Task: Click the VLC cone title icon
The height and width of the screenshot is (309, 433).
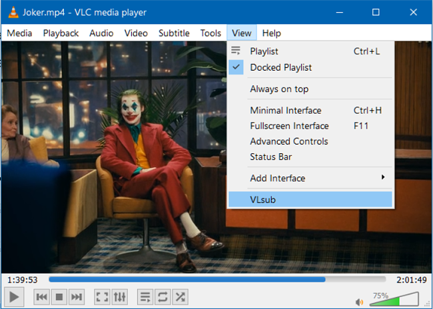Action: coord(13,12)
